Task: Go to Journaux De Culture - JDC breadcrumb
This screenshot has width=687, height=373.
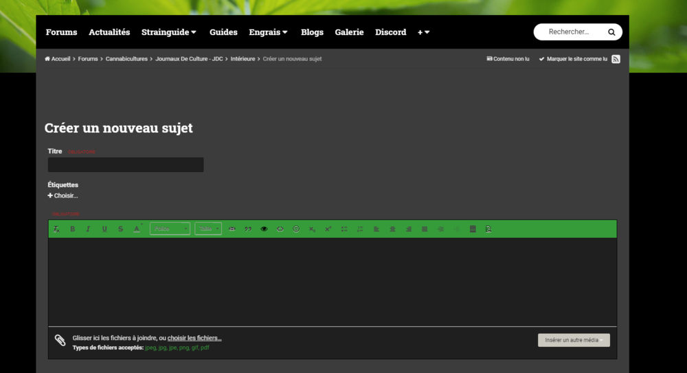Action: [x=189, y=58]
